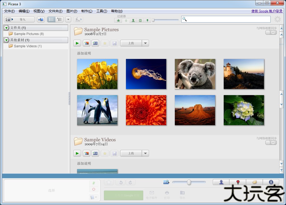Viewport: 286px width, 205px height.
Task: Toggle 与网络相册同步 for Sample Pictures
Action: click(270, 33)
